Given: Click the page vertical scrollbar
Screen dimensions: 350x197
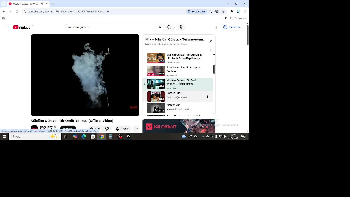Looking at the screenshot, I should [x=248, y=35].
